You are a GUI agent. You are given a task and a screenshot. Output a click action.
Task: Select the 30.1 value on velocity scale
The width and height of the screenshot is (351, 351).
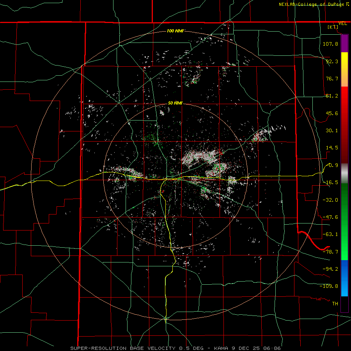332,131
